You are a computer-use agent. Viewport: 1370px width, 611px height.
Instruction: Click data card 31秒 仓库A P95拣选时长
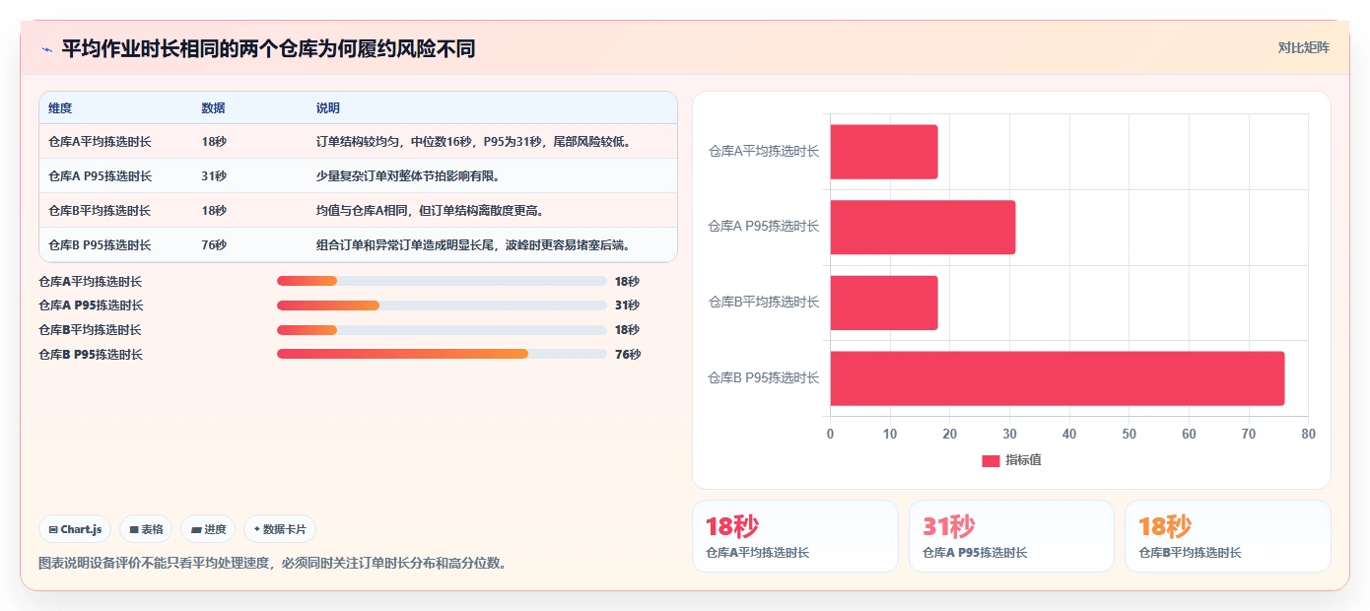pyautogui.click(x=1011, y=536)
